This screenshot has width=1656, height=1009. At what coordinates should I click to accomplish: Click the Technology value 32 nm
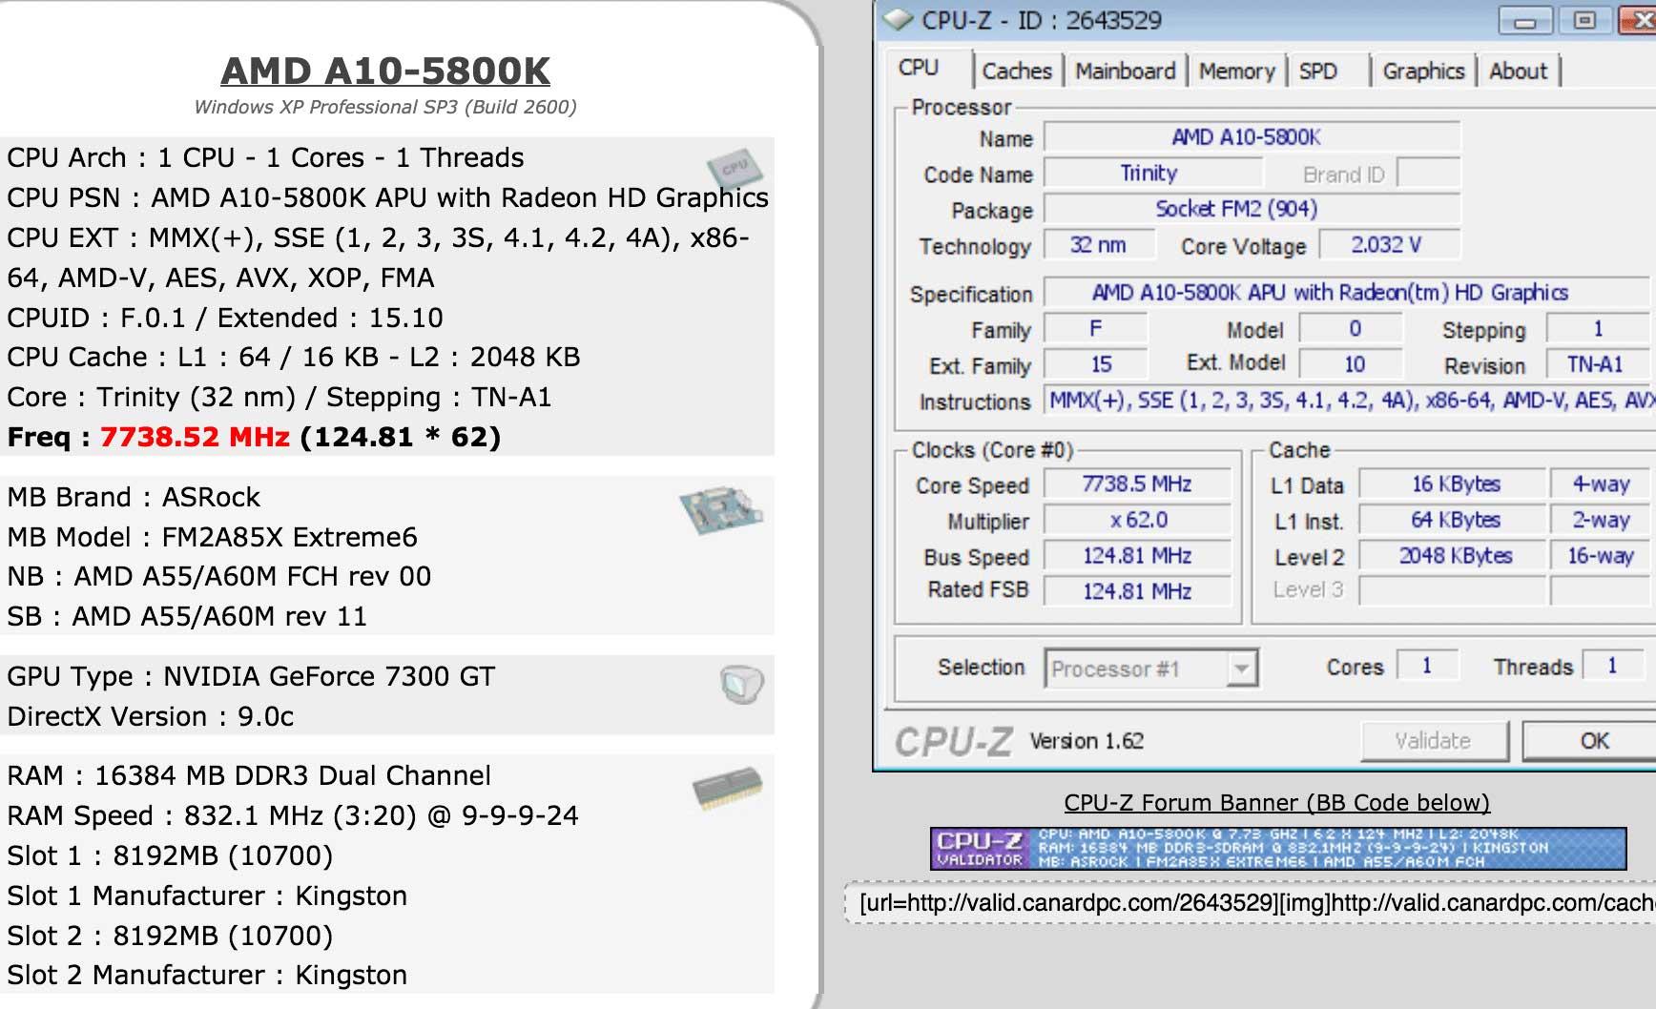1099,245
